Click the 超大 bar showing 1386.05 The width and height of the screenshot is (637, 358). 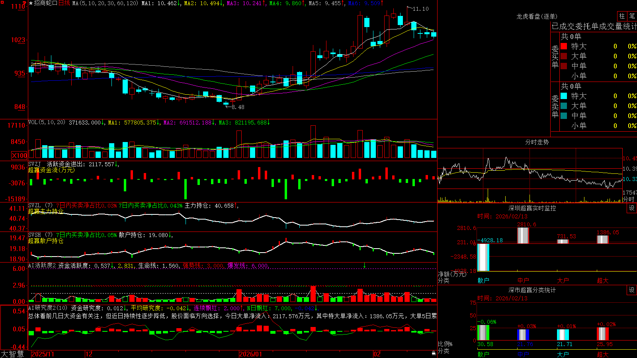pyautogui.click(x=603, y=239)
